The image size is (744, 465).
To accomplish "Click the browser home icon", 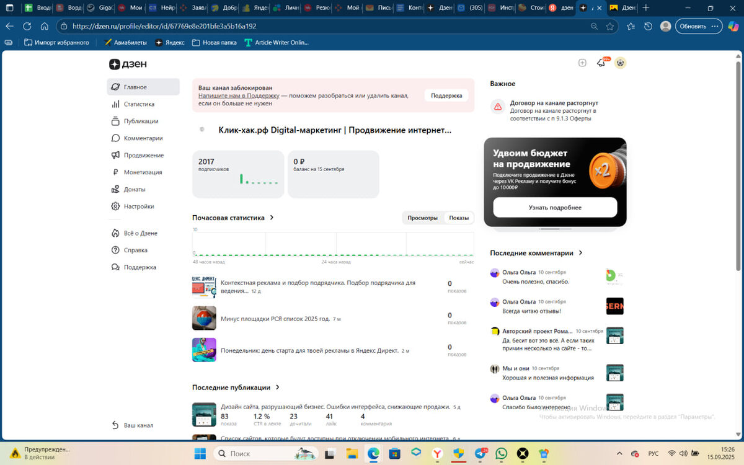I will click(44, 27).
